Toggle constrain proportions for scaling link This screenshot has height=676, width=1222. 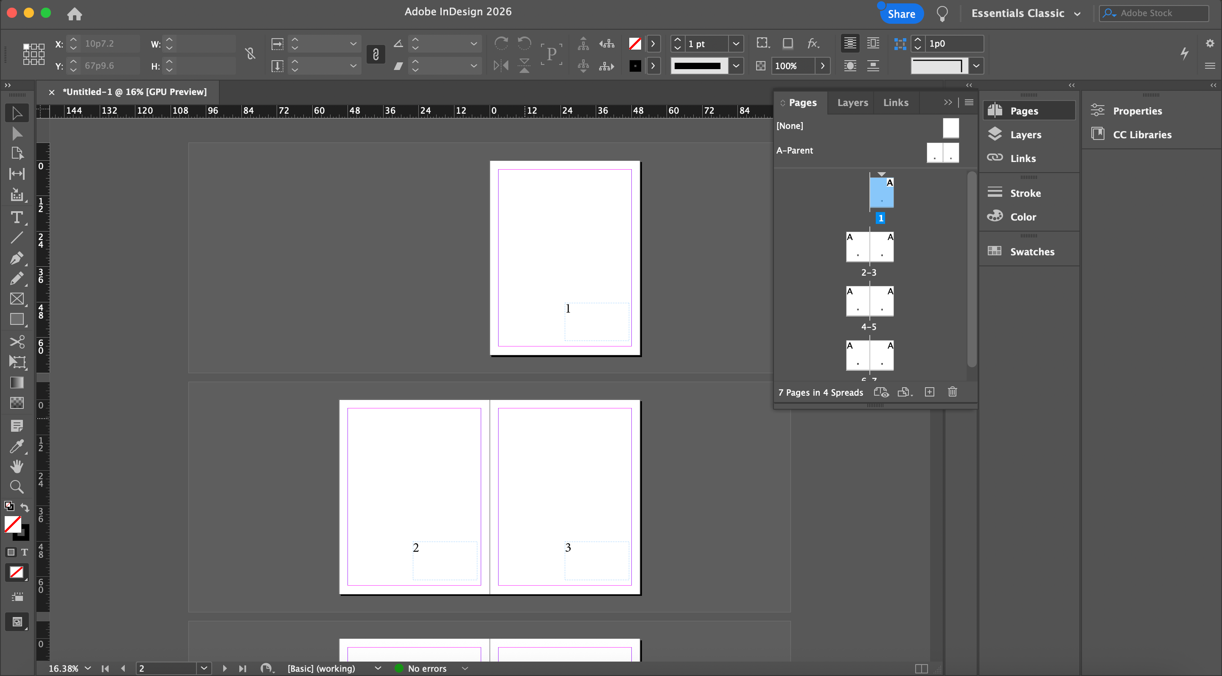[376, 55]
